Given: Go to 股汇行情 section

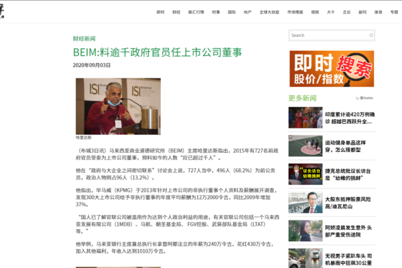Looking at the screenshot, I should click(196, 12).
